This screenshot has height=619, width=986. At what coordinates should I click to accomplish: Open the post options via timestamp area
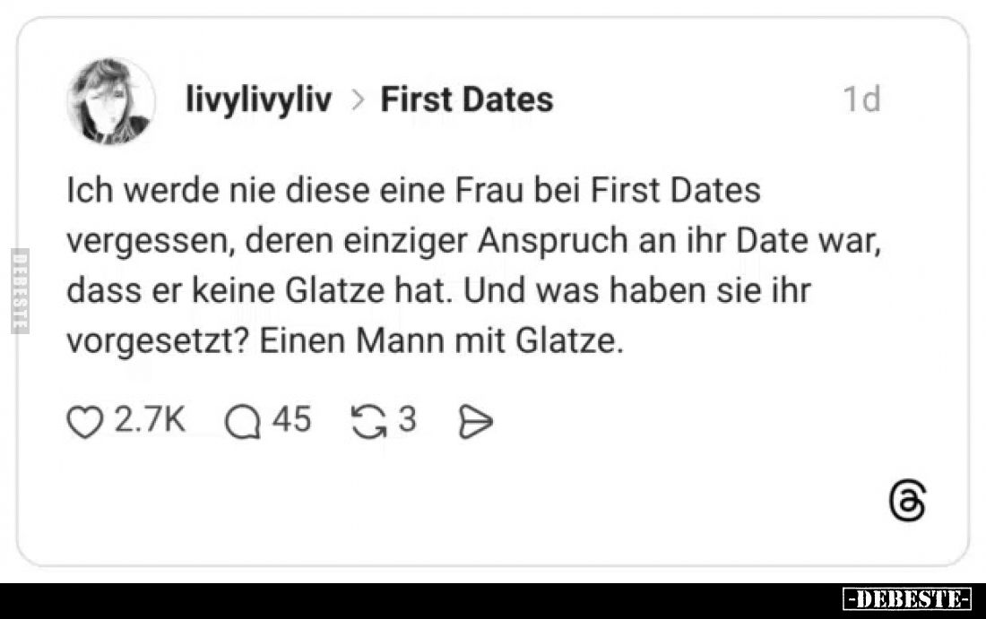[859, 99]
